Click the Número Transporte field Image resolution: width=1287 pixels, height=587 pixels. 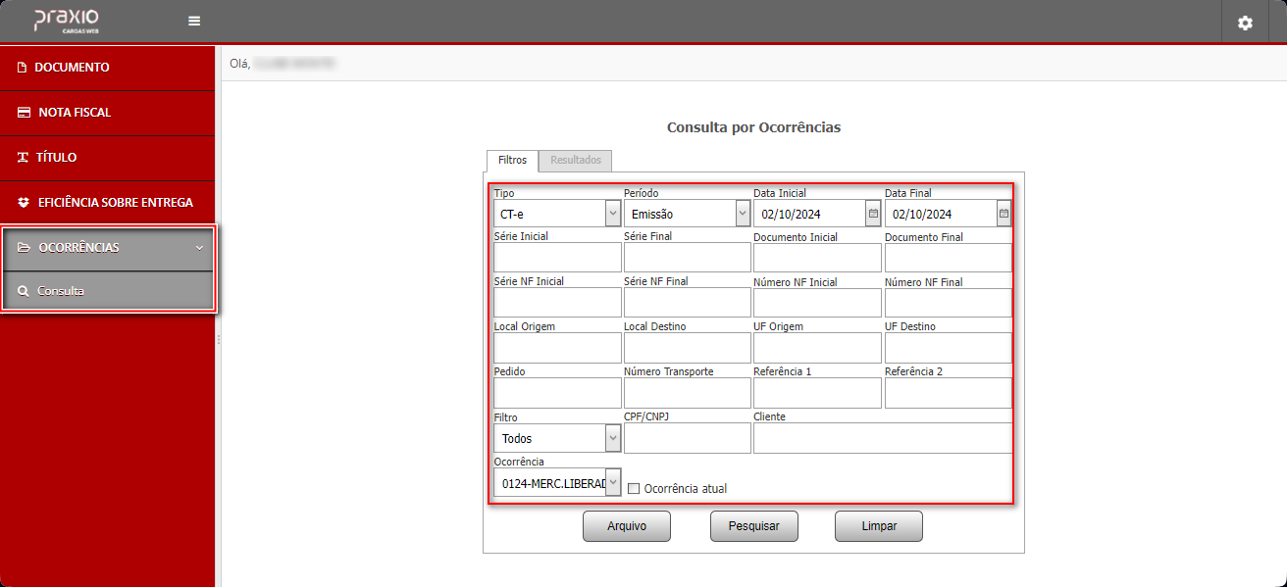(x=688, y=393)
